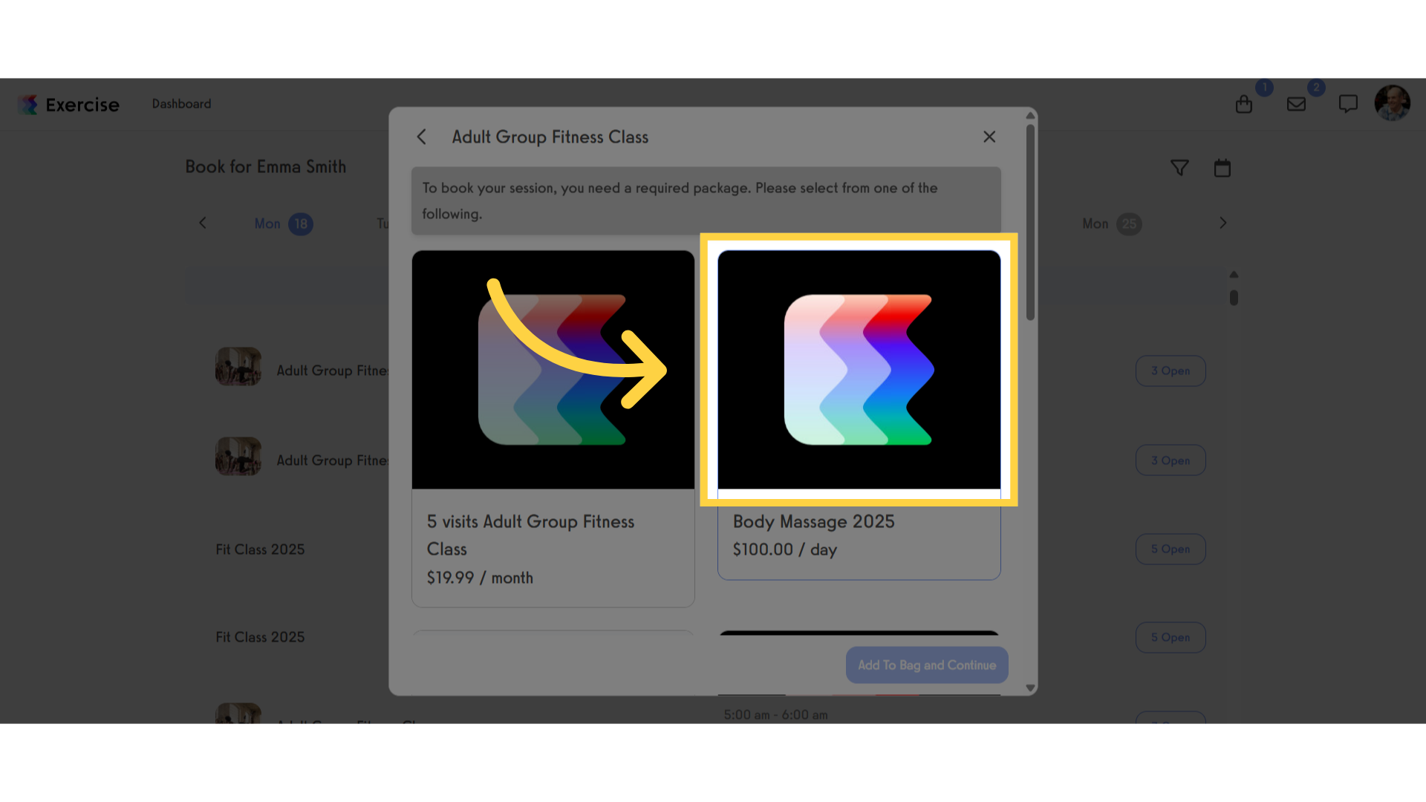This screenshot has height=802, width=1426.
Task: Select the Mon 25 date tab
Action: [1112, 224]
